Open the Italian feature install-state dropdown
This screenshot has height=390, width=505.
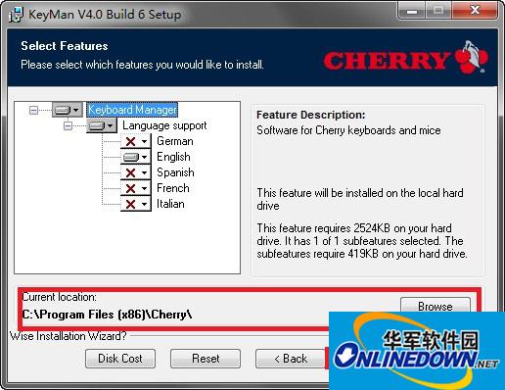pos(136,204)
